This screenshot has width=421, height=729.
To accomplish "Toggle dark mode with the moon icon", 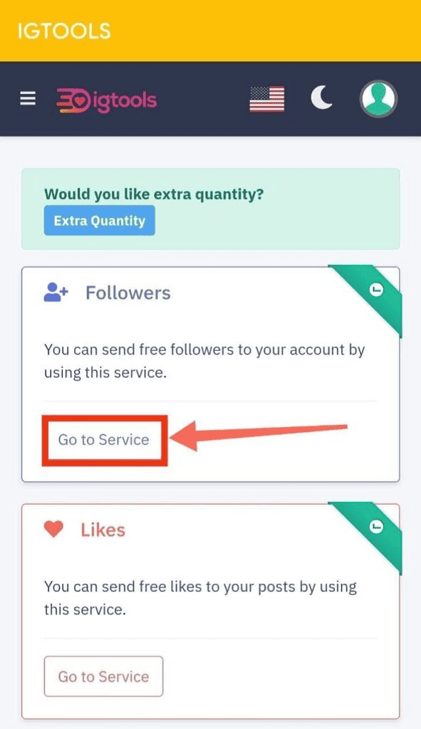I will [321, 98].
